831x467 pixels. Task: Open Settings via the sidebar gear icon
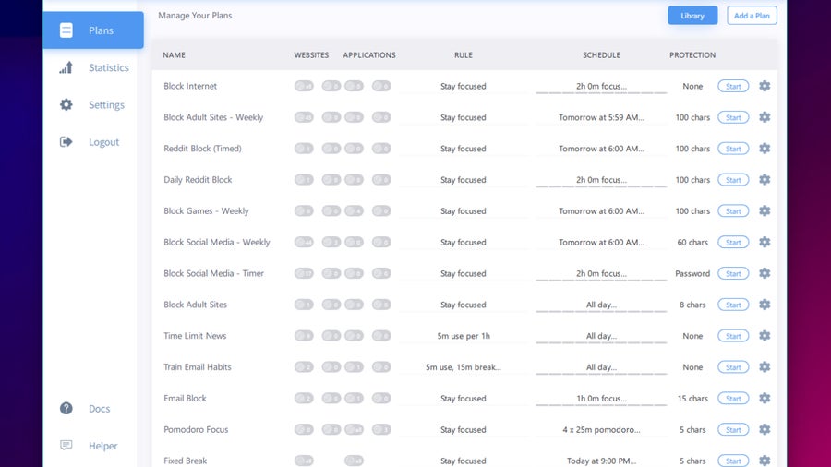(x=66, y=105)
